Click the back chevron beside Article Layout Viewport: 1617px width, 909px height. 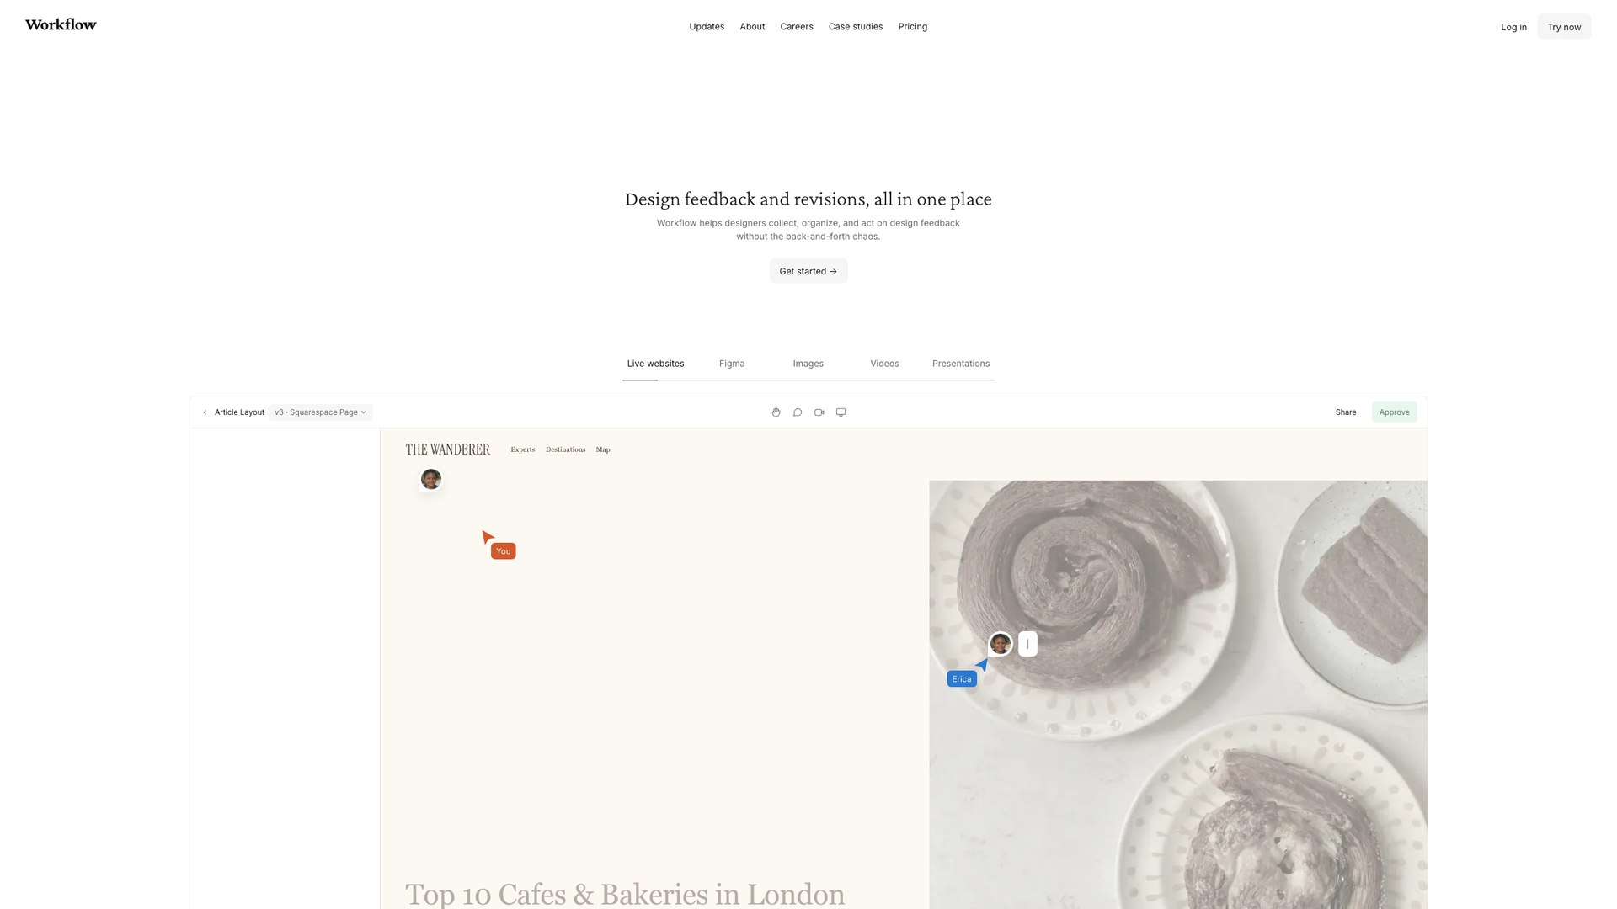[205, 412]
